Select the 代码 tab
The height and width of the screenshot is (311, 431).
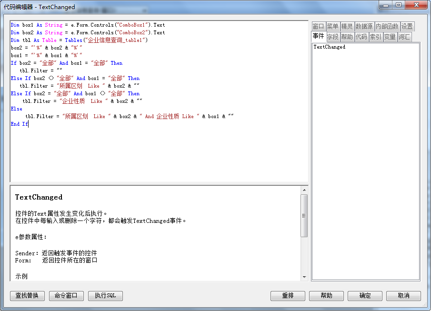[x=361, y=37]
